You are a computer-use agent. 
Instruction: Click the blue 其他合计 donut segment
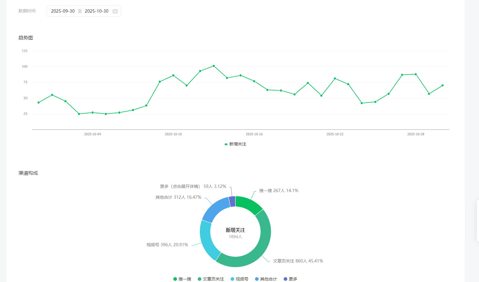[215, 209]
